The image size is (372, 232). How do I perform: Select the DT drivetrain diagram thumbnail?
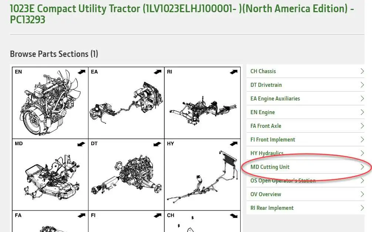(126, 175)
